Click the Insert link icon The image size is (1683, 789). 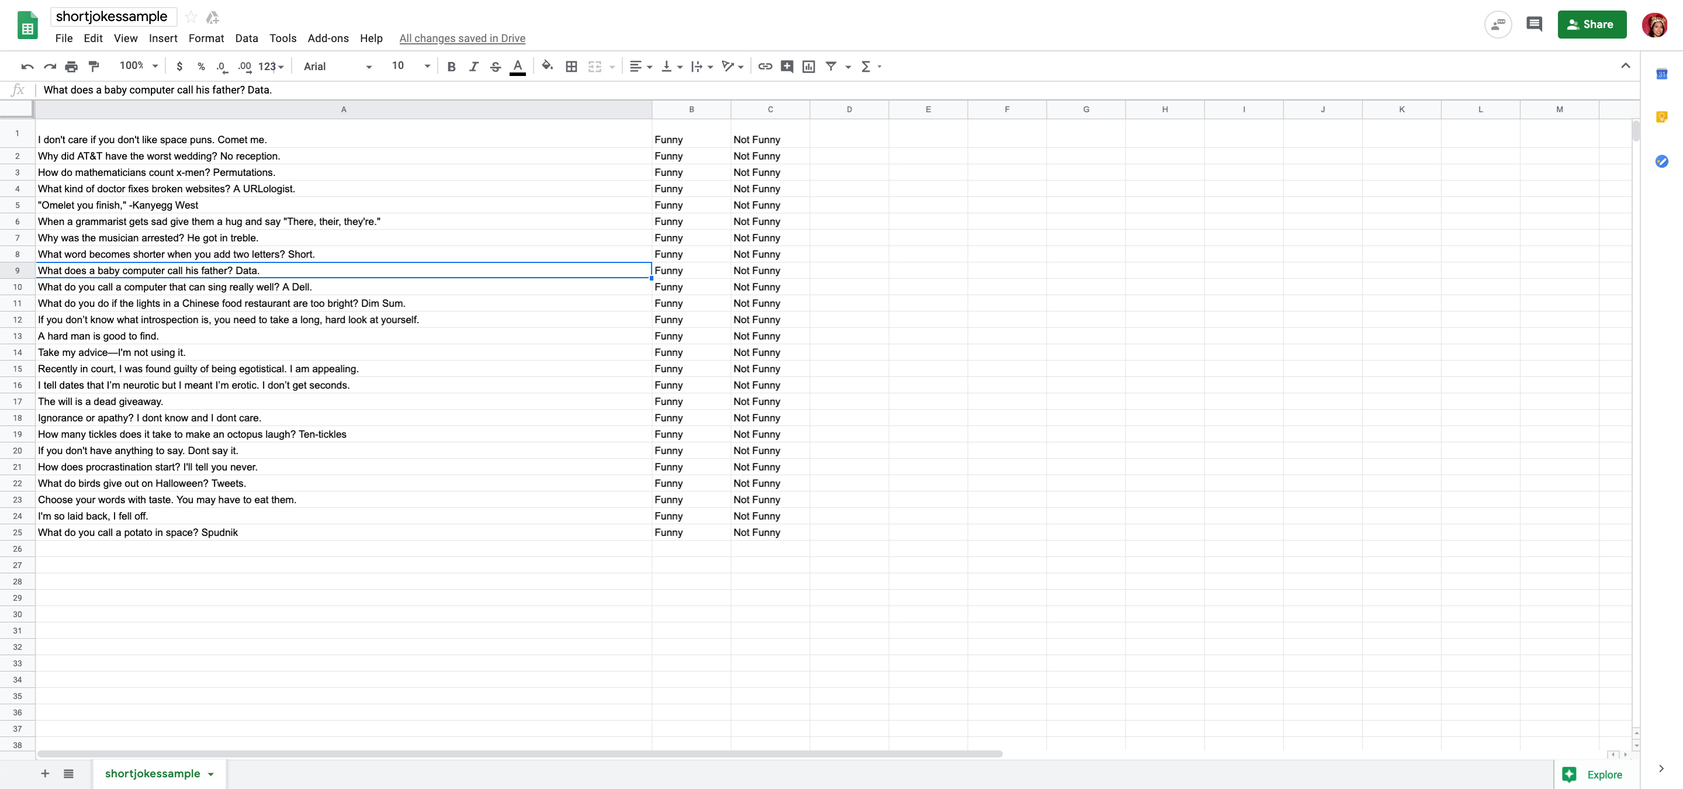click(x=764, y=67)
